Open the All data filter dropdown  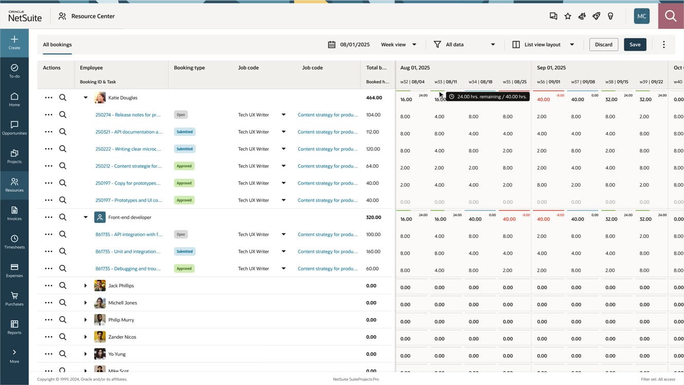(463, 44)
